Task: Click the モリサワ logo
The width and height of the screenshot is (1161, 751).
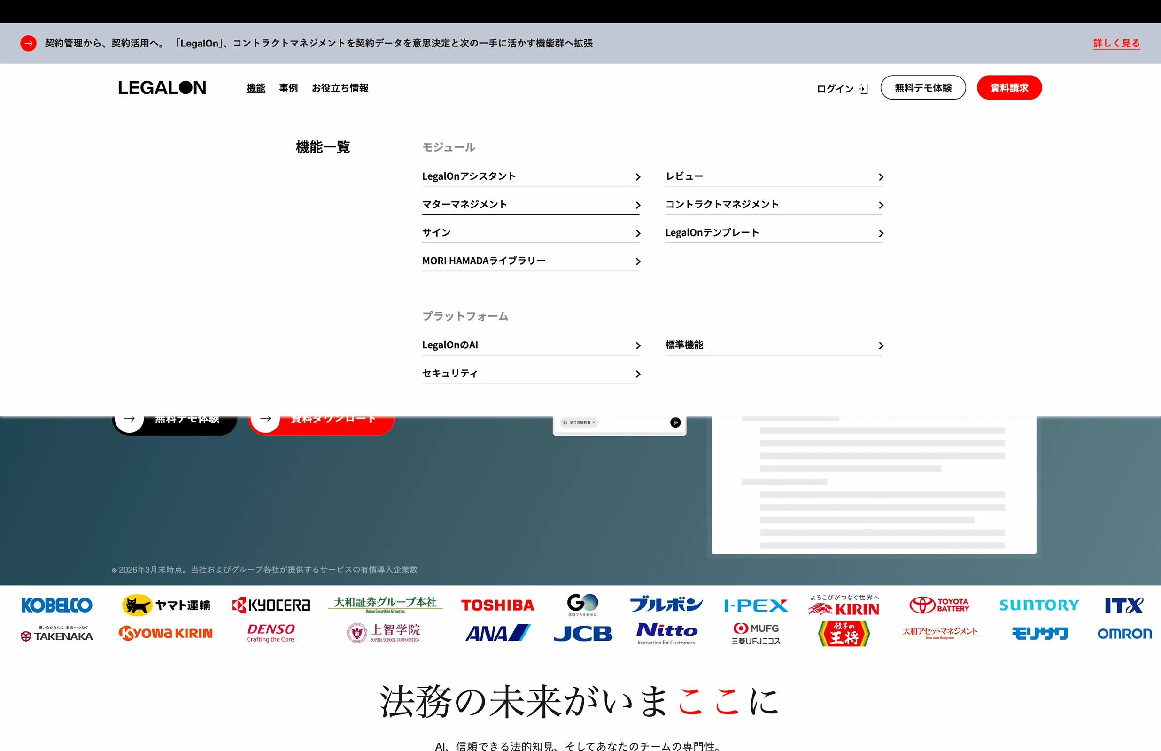Action: pos(1039,634)
